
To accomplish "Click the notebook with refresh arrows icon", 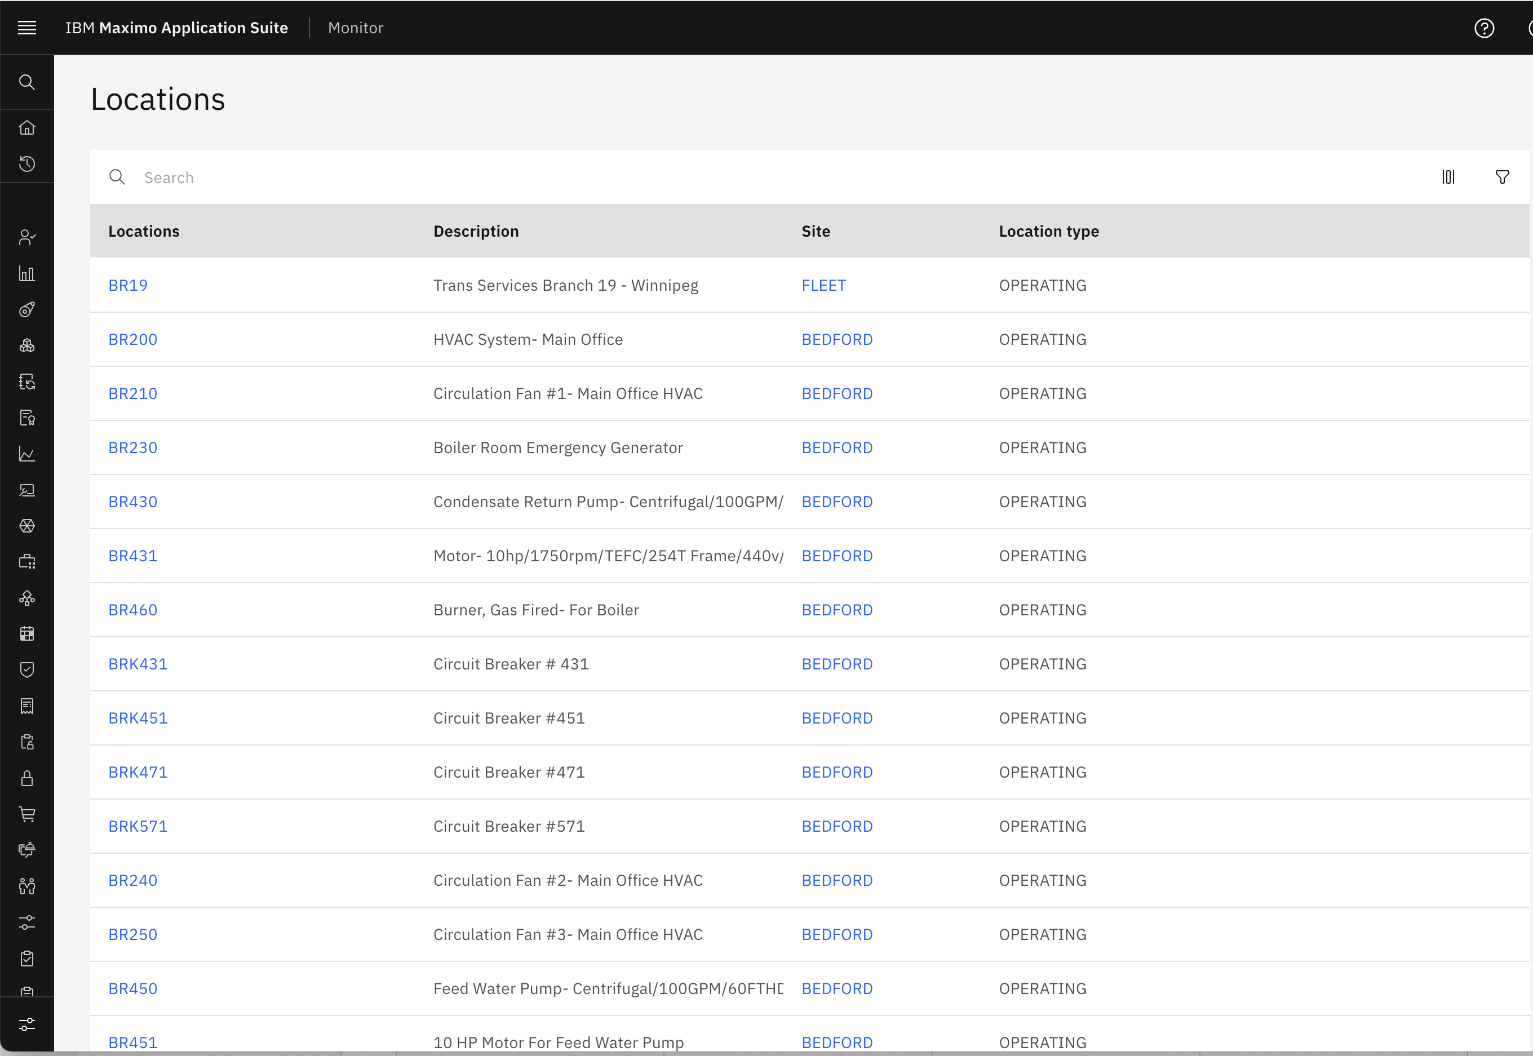I will click(x=27, y=382).
